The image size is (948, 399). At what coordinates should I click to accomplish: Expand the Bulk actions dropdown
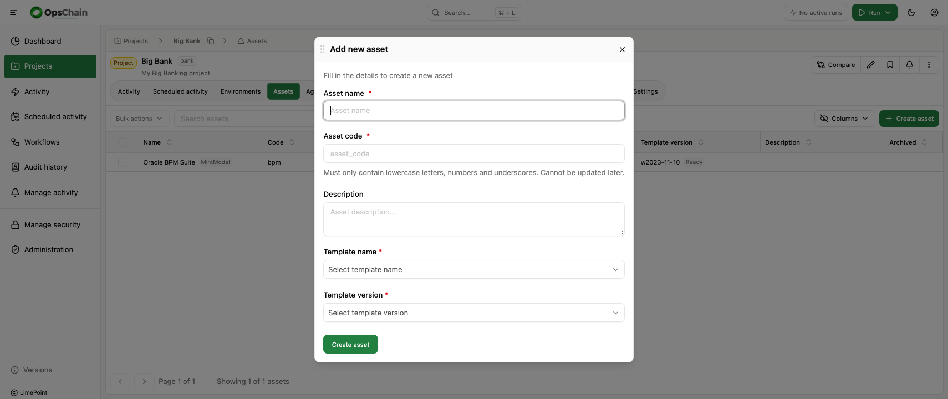(x=140, y=119)
